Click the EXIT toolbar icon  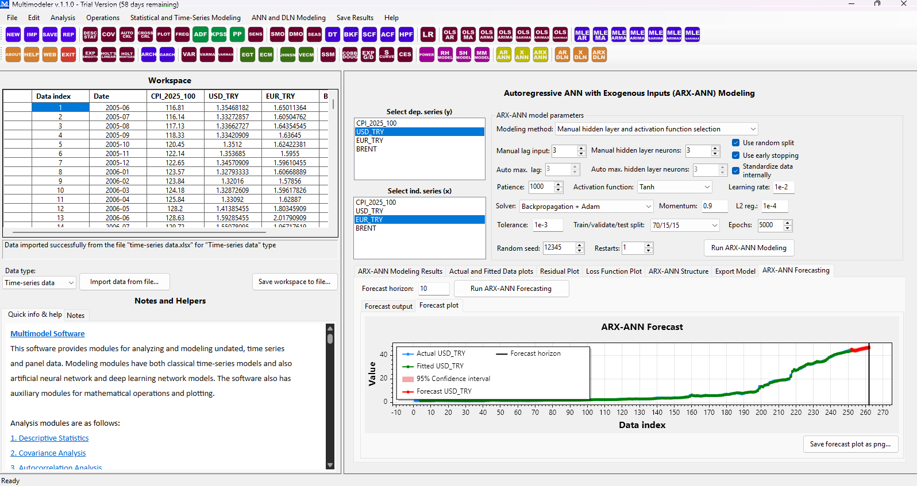point(68,55)
